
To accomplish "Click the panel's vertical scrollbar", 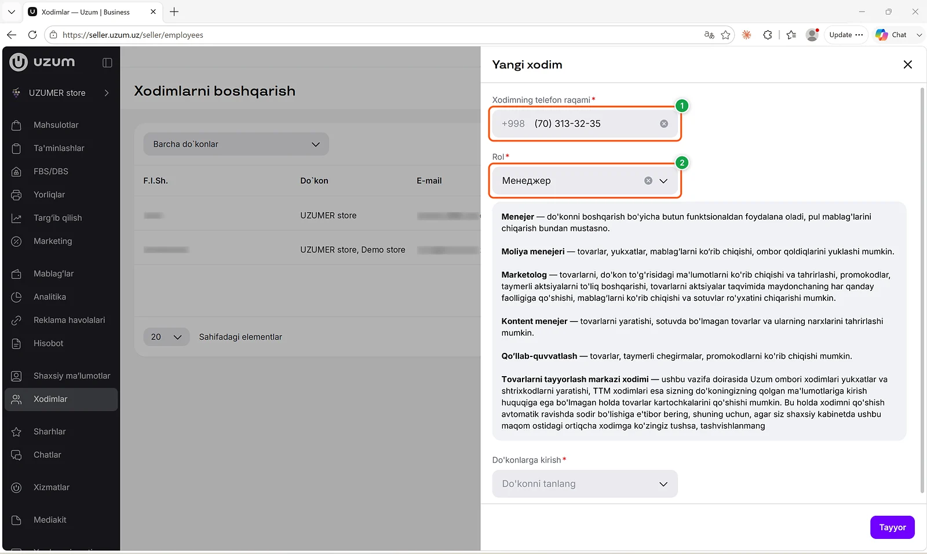I will 922,290.
